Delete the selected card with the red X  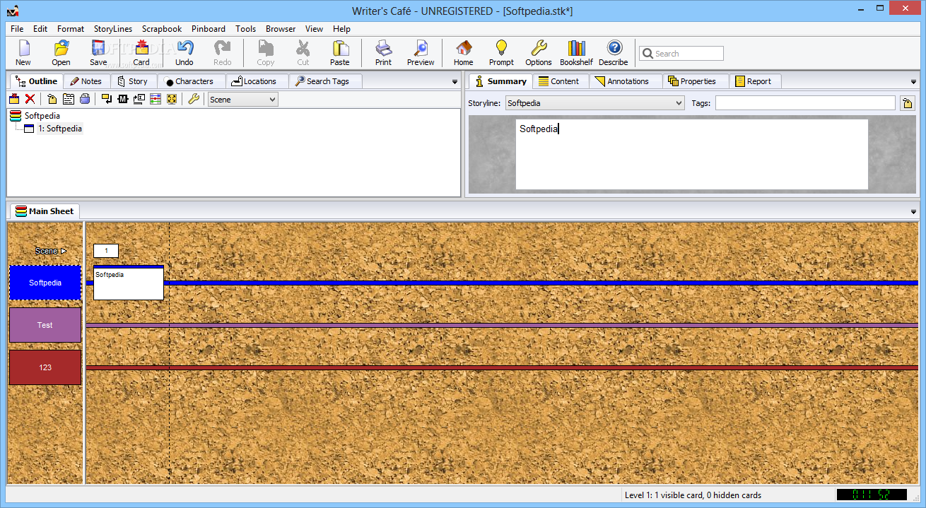pyautogui.click(x=30, y=99)
